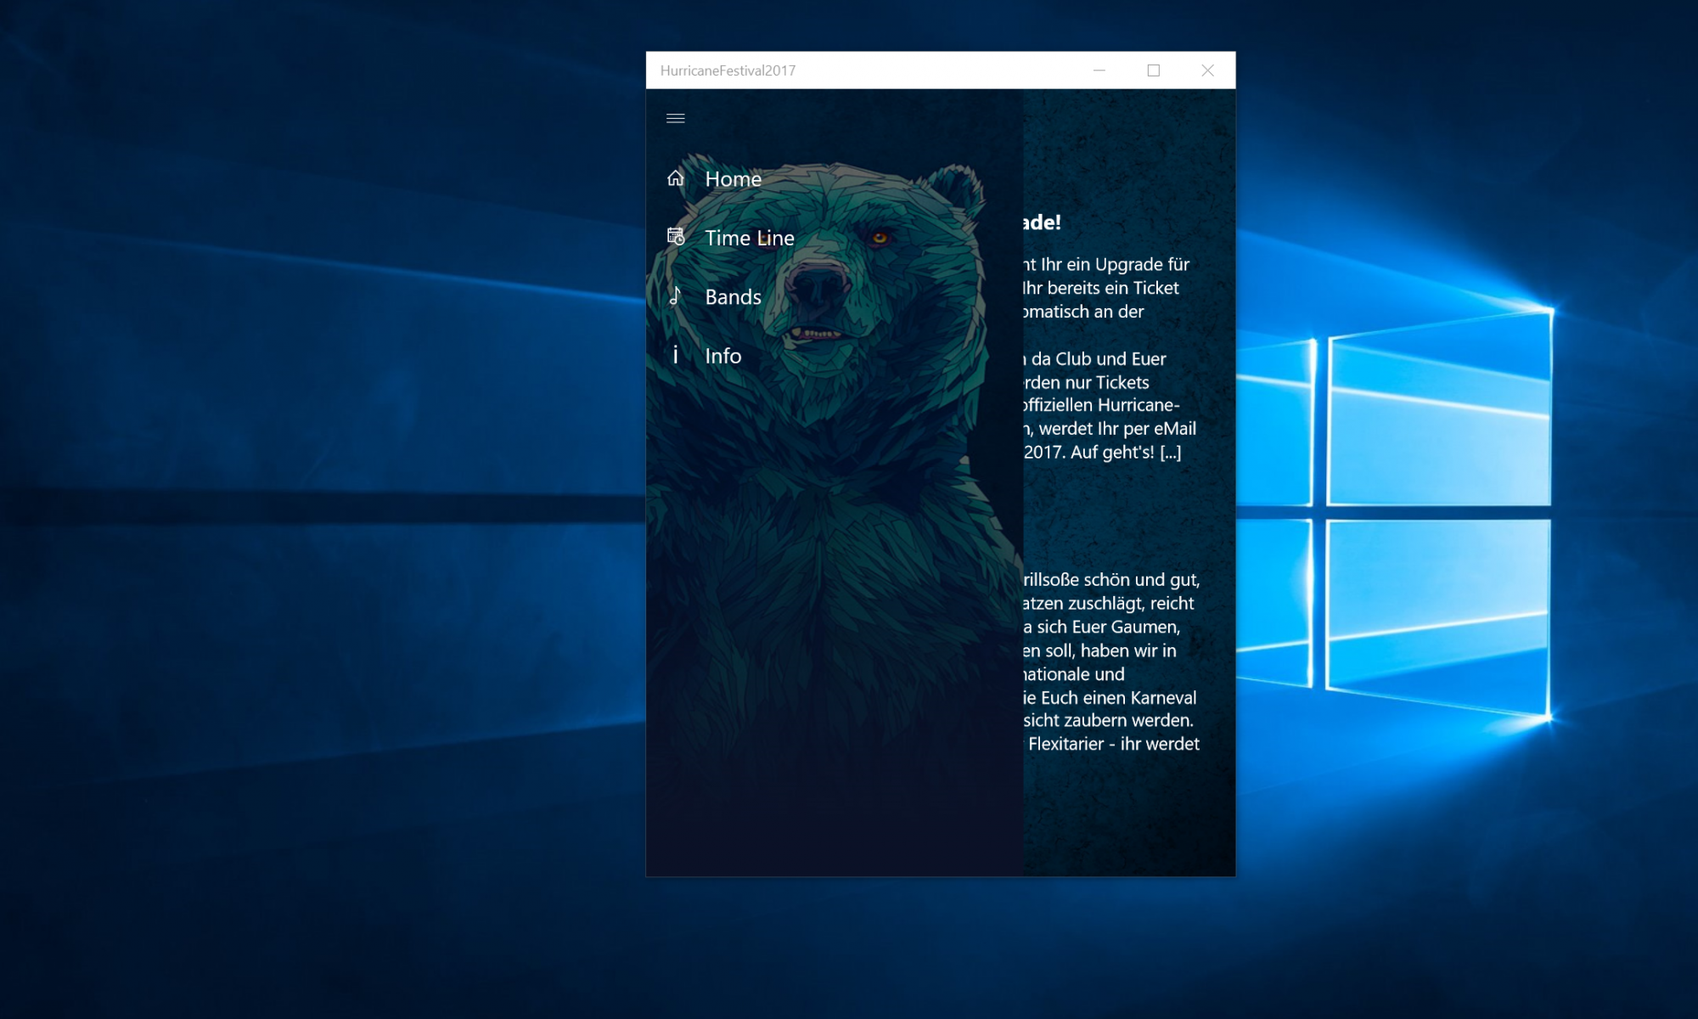Click the window title "HurricaneFestival2017"
This screenshot has height=1019, width=1698.
pos(728,70)
